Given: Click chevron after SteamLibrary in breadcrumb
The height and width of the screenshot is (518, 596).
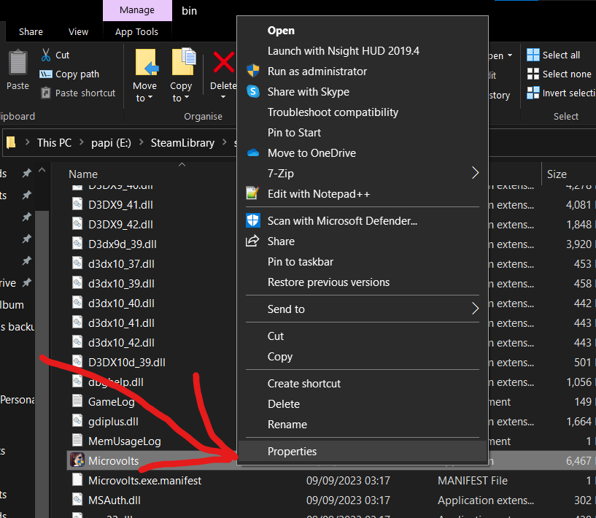Looking at the screenshot, I should (x=224, y=142).
